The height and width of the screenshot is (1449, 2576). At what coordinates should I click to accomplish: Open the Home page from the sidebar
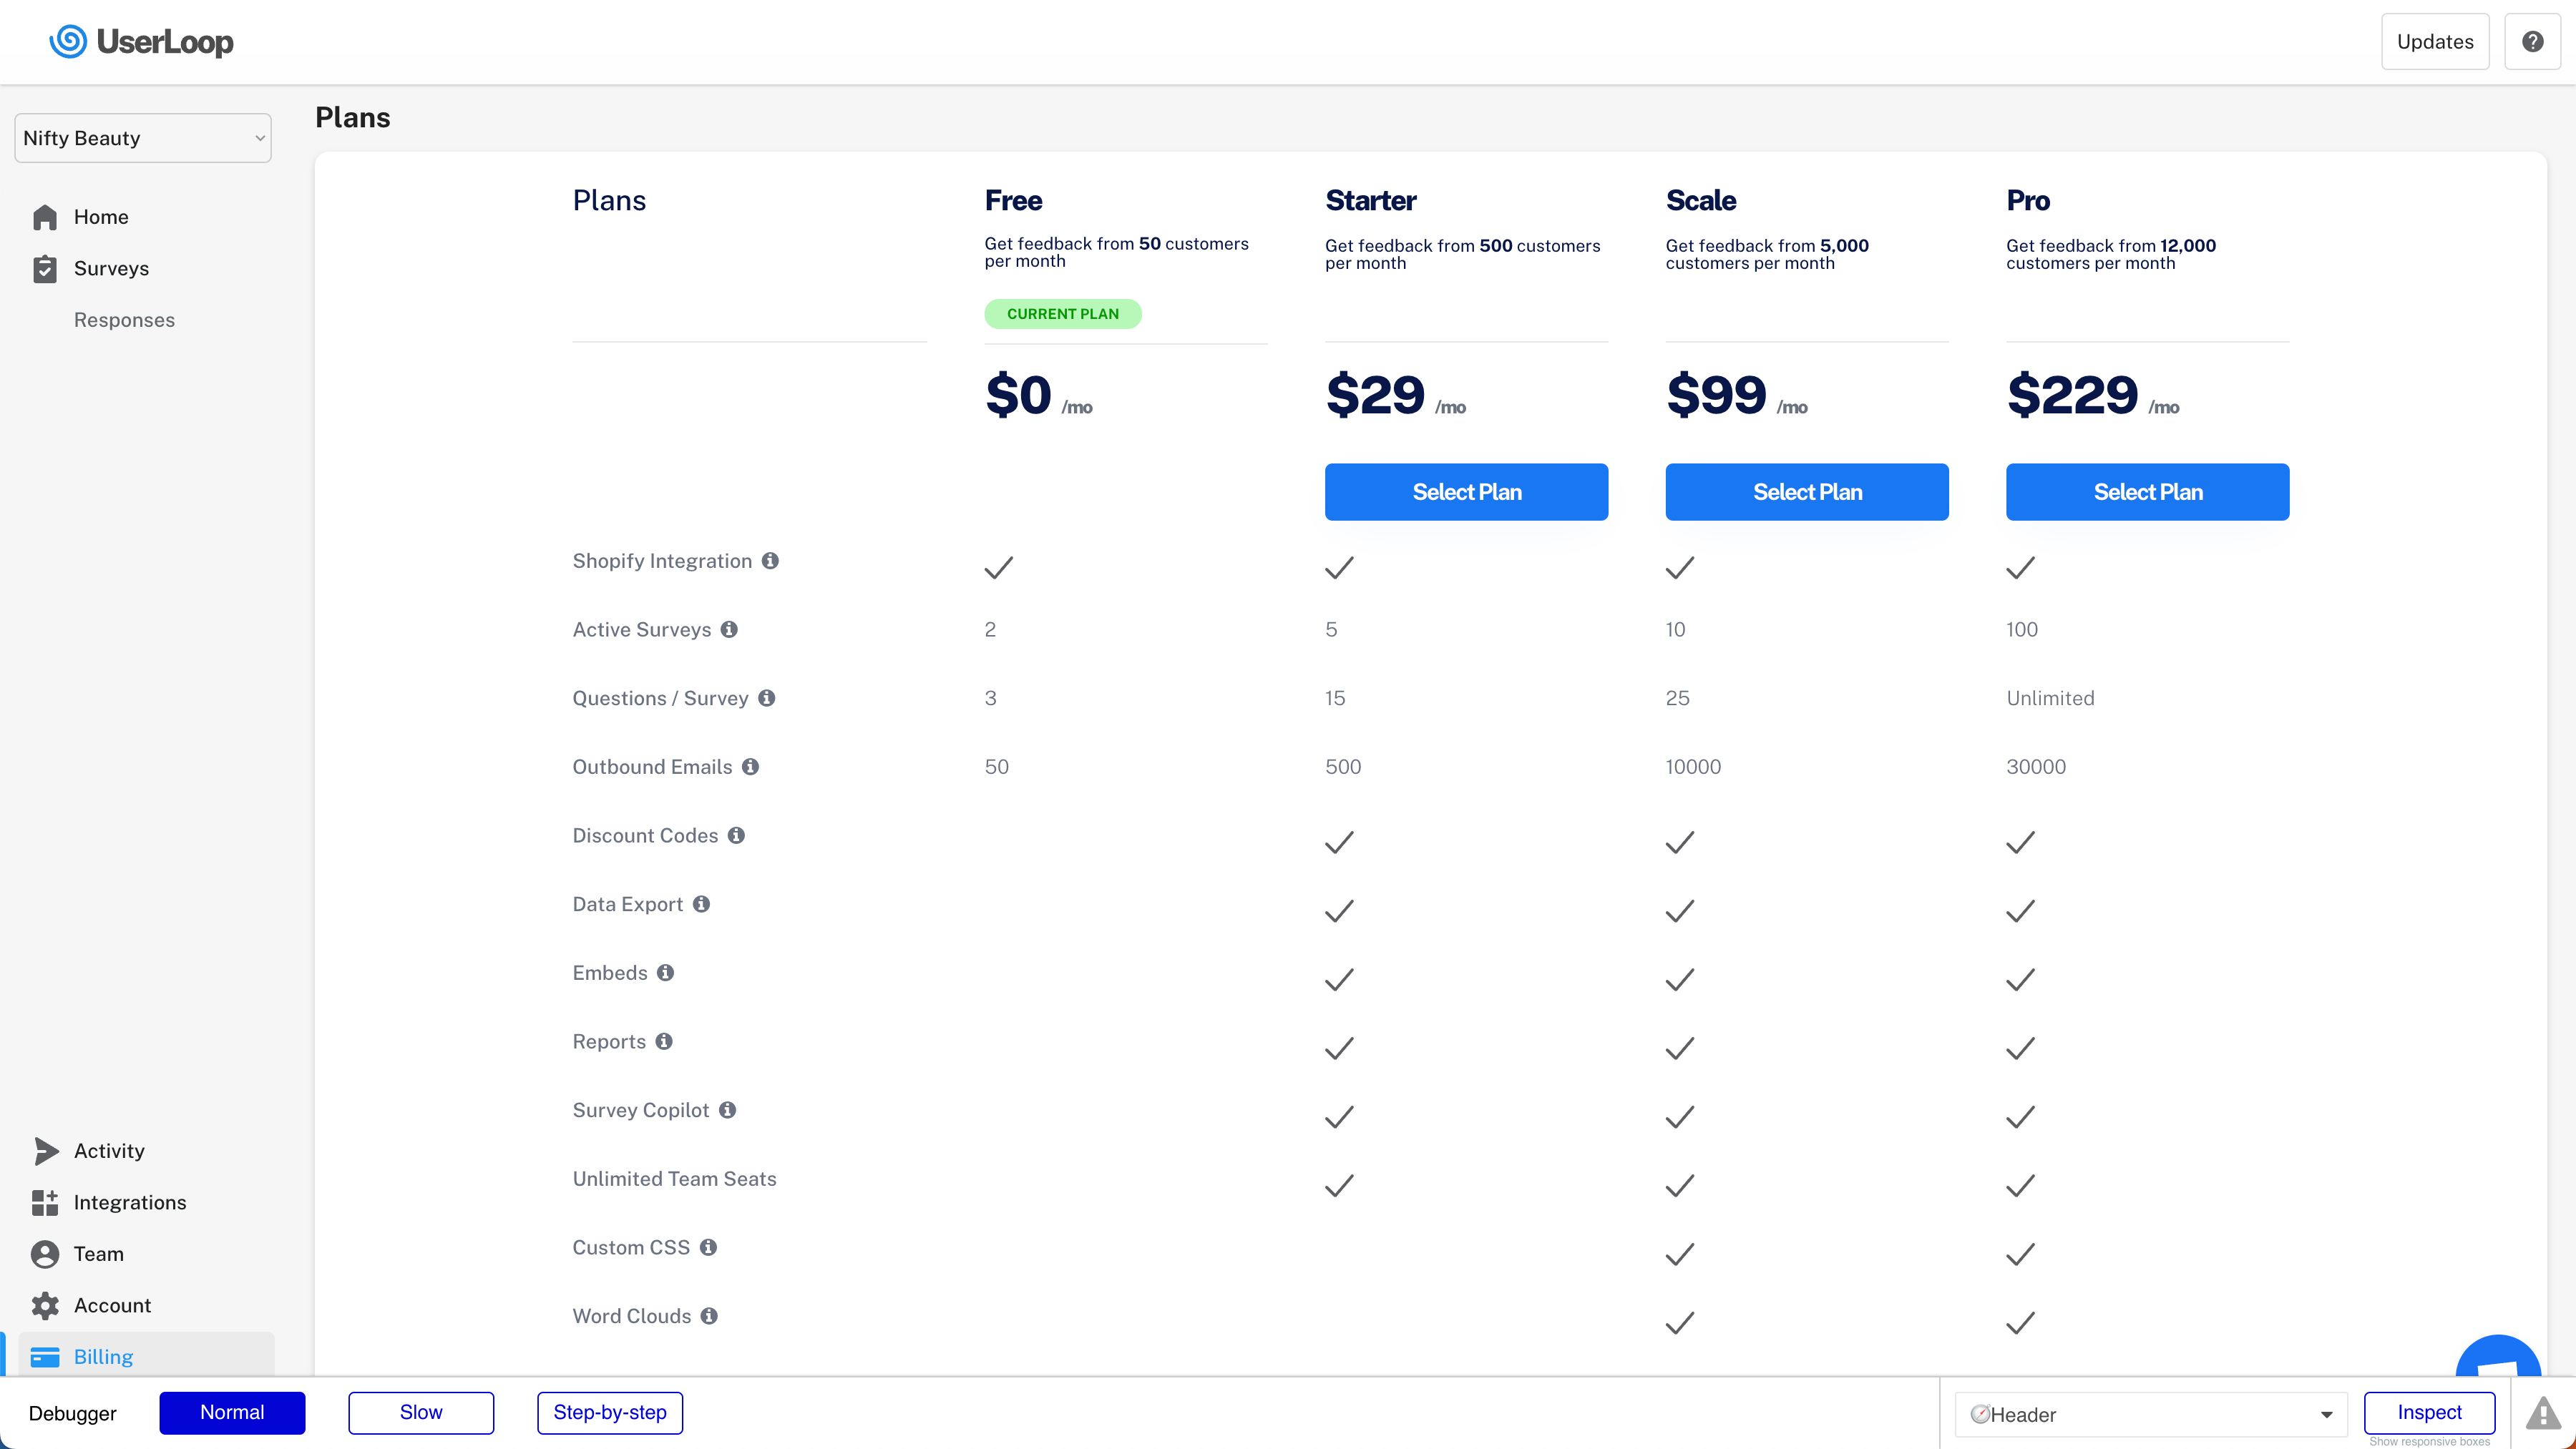pos(101,216)
